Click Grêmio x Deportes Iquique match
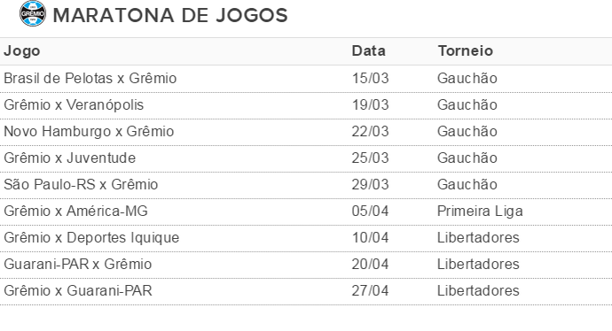This screenshot has height=331, width=612. (x=91, y=237)
